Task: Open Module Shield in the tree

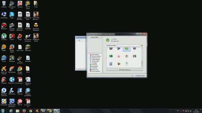Action: pos(95,61)
